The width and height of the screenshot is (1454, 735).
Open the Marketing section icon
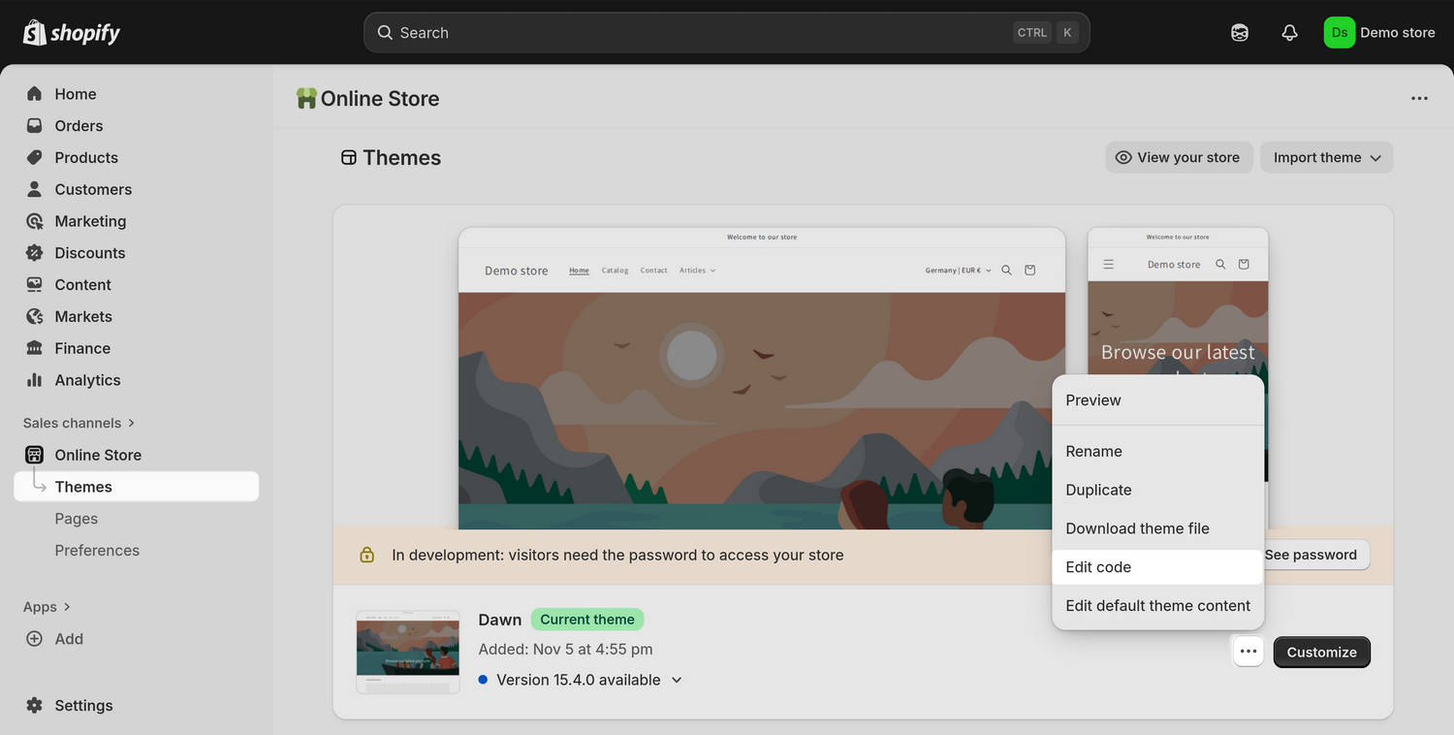[x=34, y=220]
